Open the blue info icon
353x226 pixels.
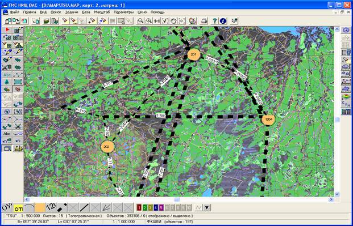pyautogui.click(x=223, y=21)
